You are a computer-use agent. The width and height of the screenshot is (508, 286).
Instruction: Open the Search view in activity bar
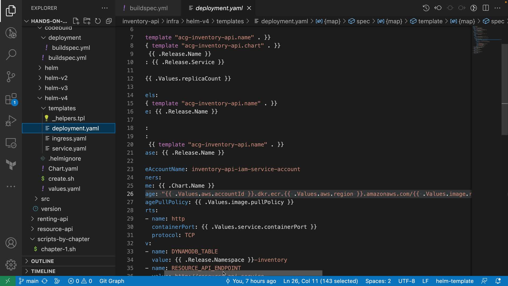coord(11,55)
